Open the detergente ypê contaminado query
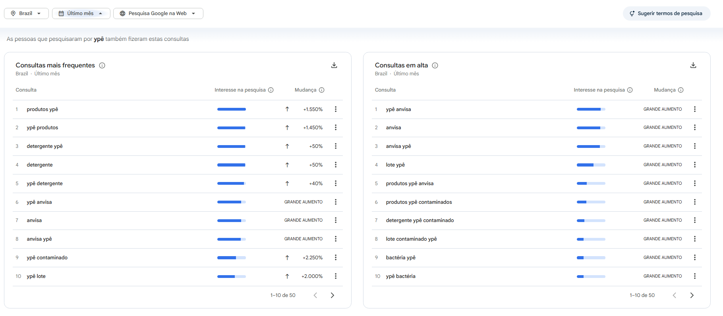Screen dimensions: 723x316 420,220
